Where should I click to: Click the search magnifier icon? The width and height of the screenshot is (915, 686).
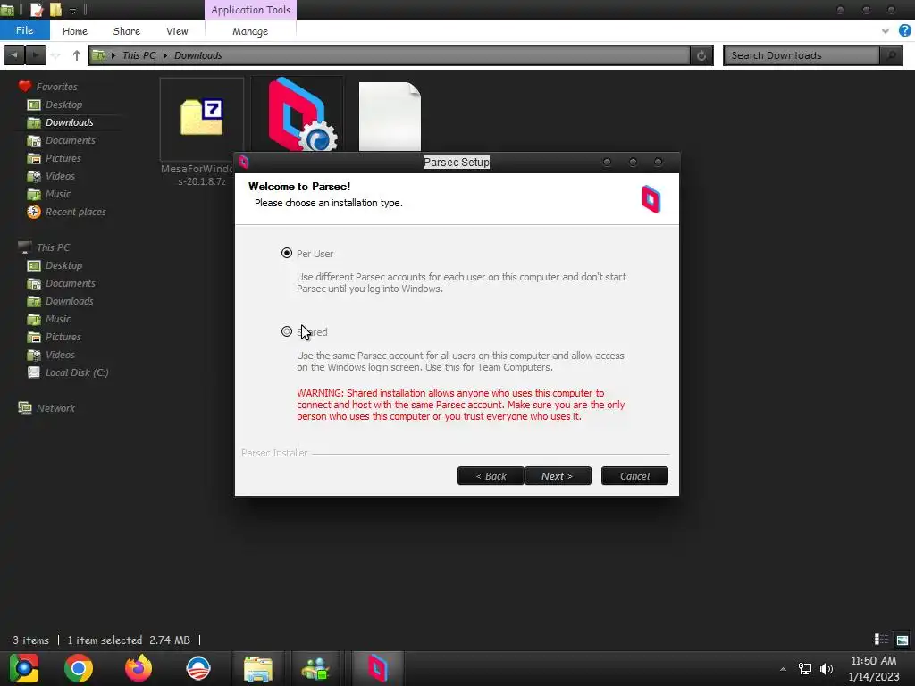point(891,55)
